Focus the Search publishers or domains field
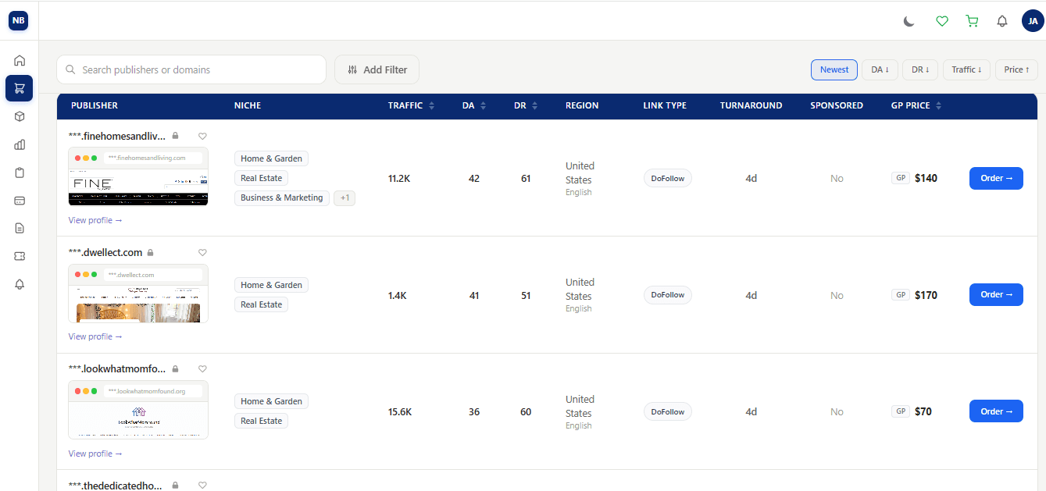The height and width of the screenshot is (491, 1046). [191, 69]
